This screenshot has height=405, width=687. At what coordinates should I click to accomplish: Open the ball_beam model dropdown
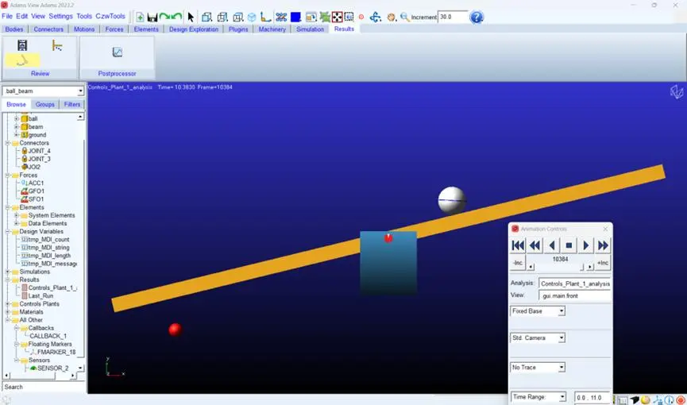tap(43, 91)
